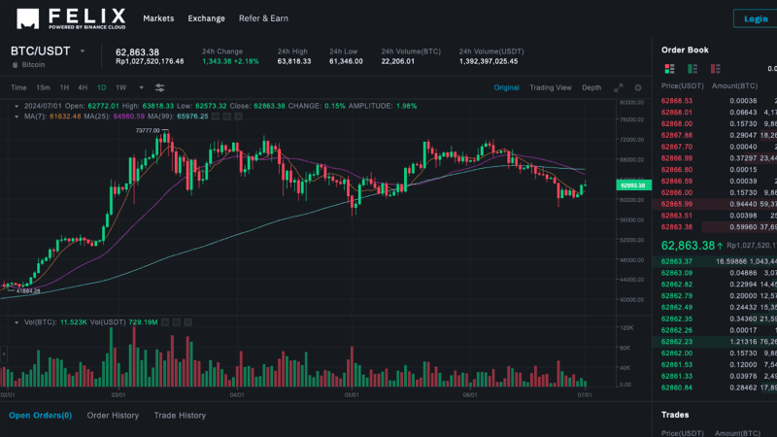The height and width of the screenshot is (437, 777).
Task: Open the Trade History tab
Action: [x=180, y=416]
